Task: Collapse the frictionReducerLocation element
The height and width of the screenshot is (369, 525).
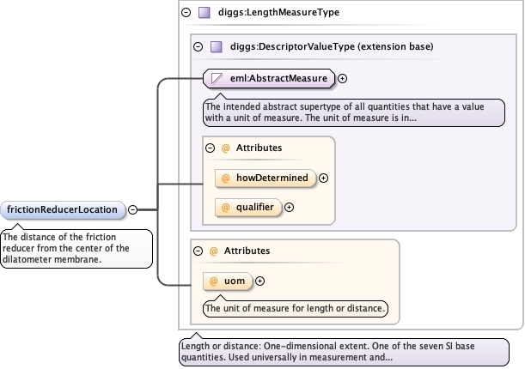Action: point(133,210)
